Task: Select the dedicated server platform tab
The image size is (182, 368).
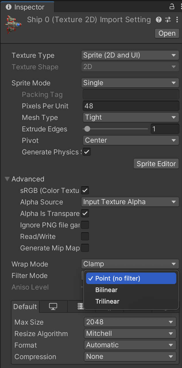Action: (81, 307)
